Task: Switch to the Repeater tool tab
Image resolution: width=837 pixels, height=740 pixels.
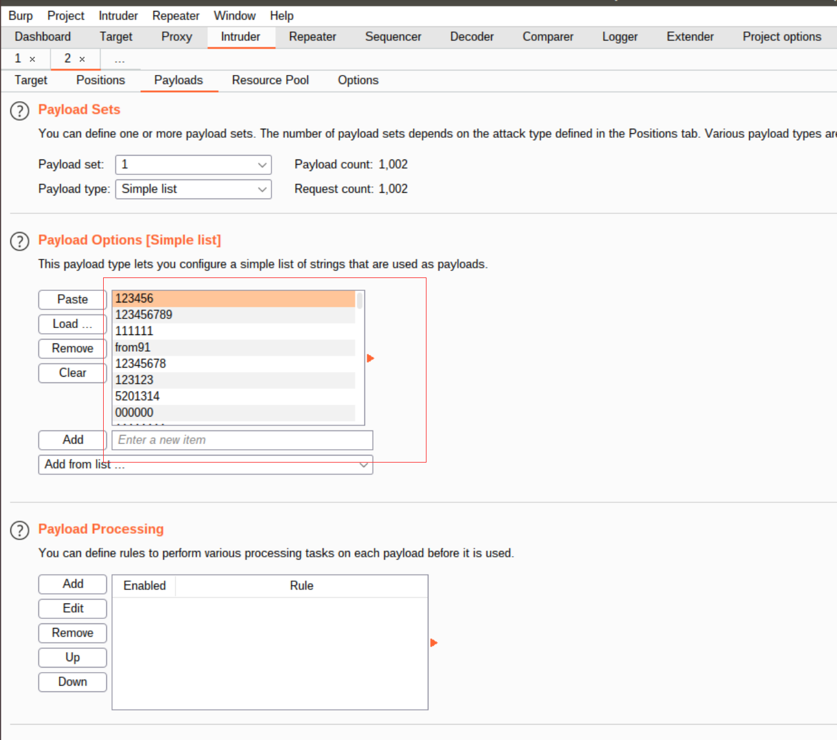Action: (x=313, y=37)
